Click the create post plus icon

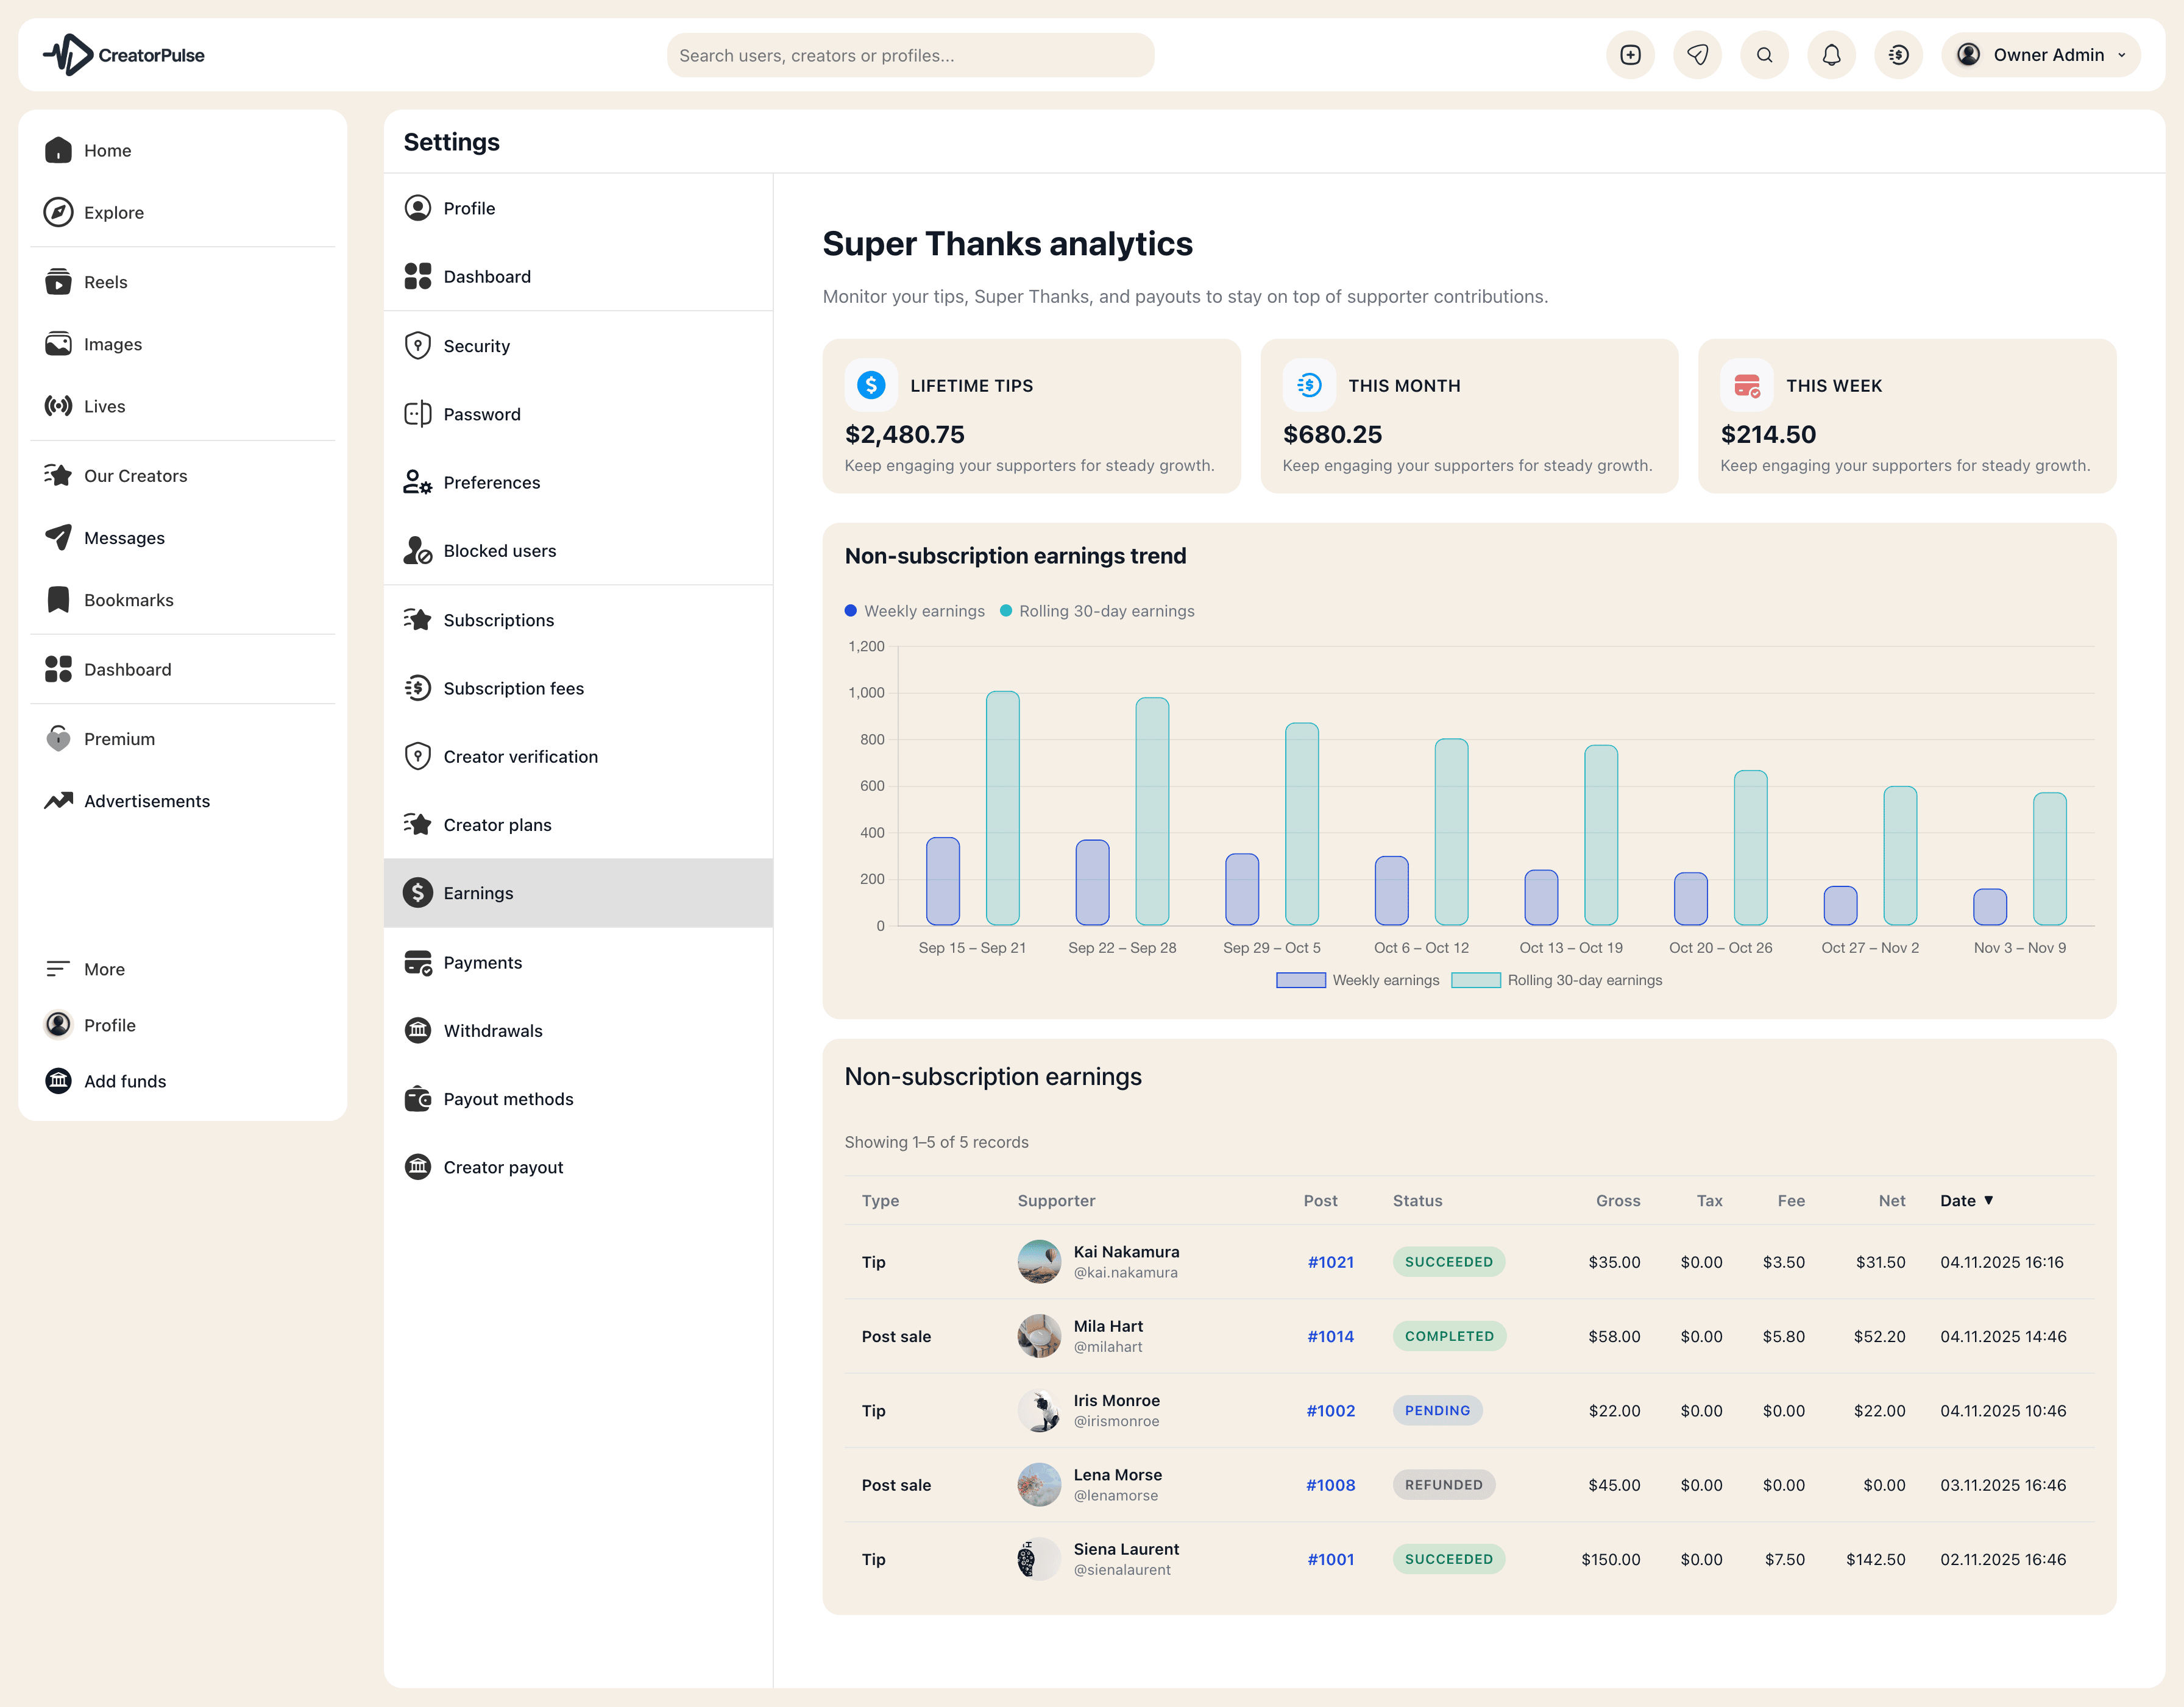click(1630, 55)
